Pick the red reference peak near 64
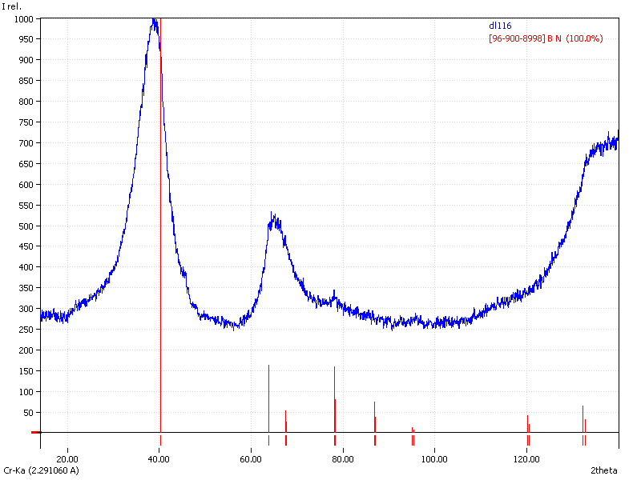This screenshot has height=480, width=641. click(x=268, y=400)
